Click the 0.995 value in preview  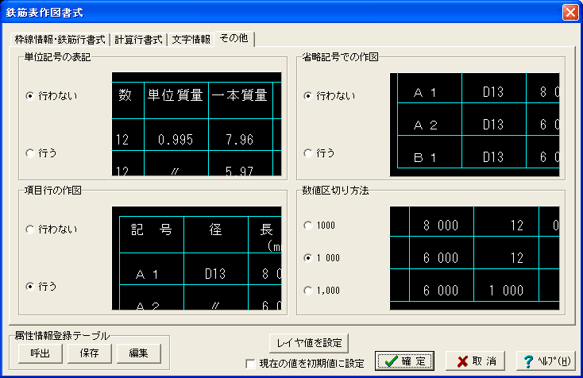tap(176, 140)
